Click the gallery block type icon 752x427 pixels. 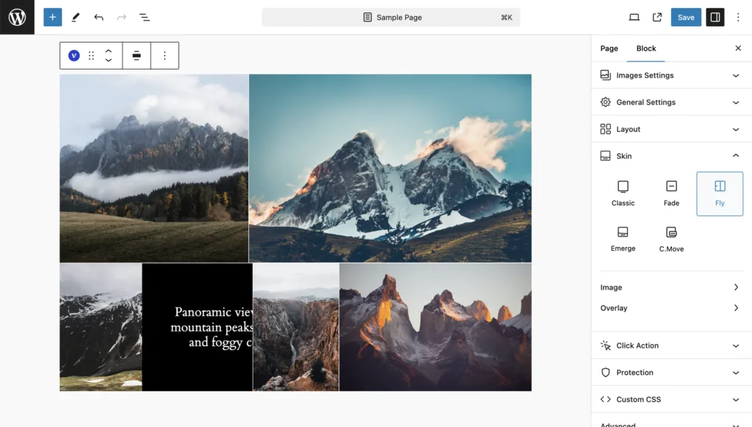pos(74,56)
